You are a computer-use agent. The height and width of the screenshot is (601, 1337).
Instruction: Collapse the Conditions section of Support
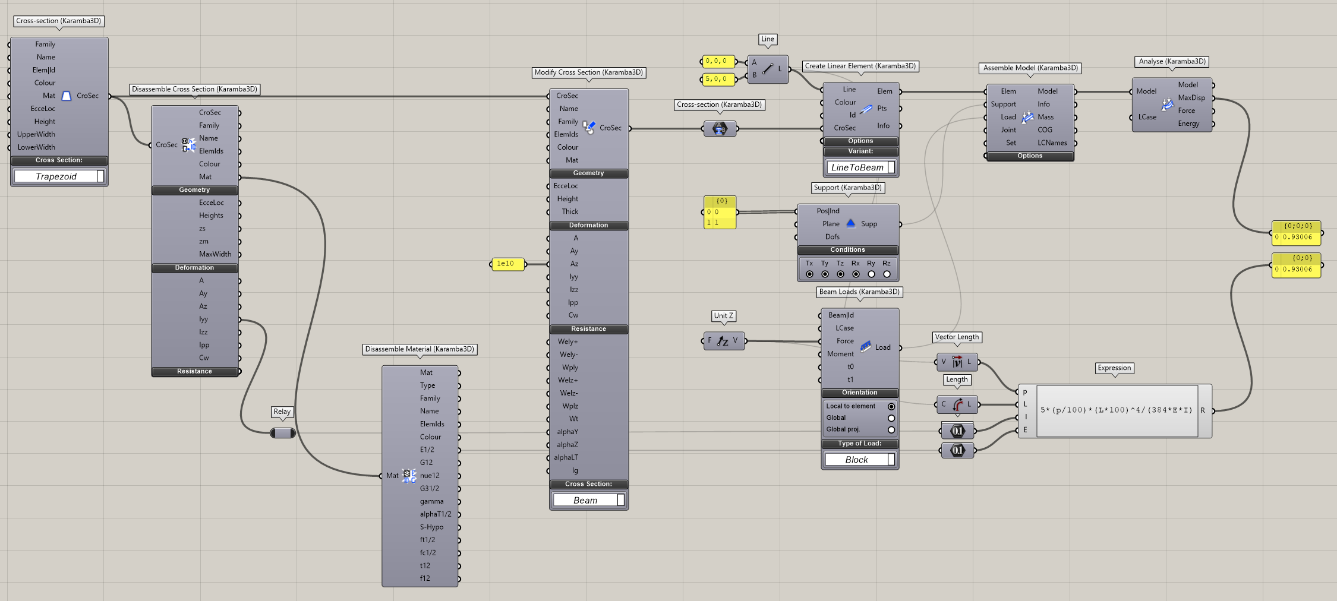tap(847, 250)
